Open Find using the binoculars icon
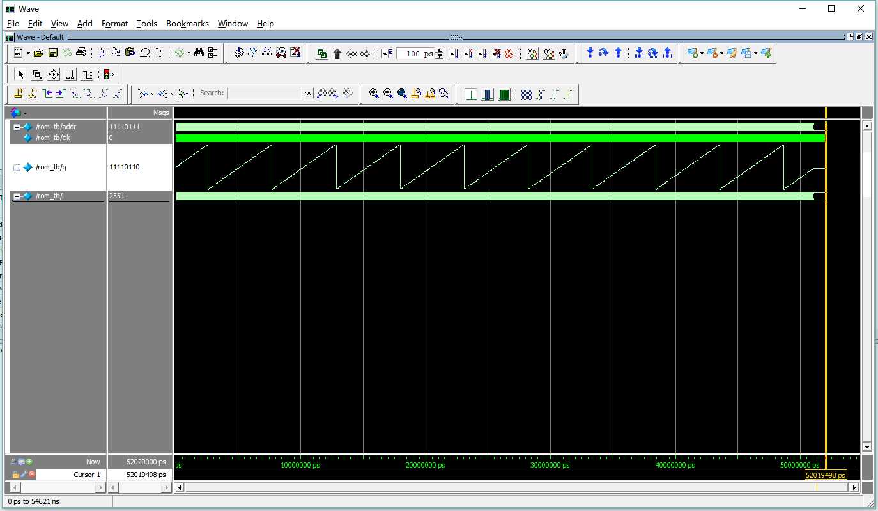878x511 pixels. [199, 53]
